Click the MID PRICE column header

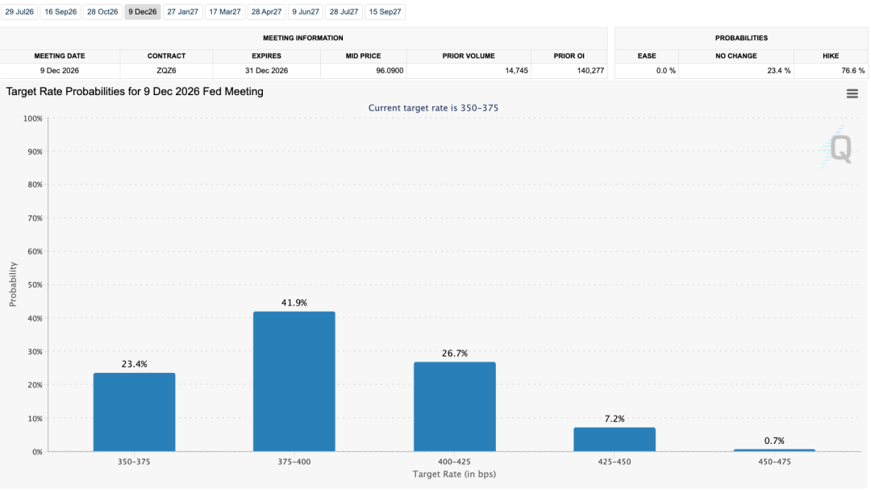click(363, 56)
